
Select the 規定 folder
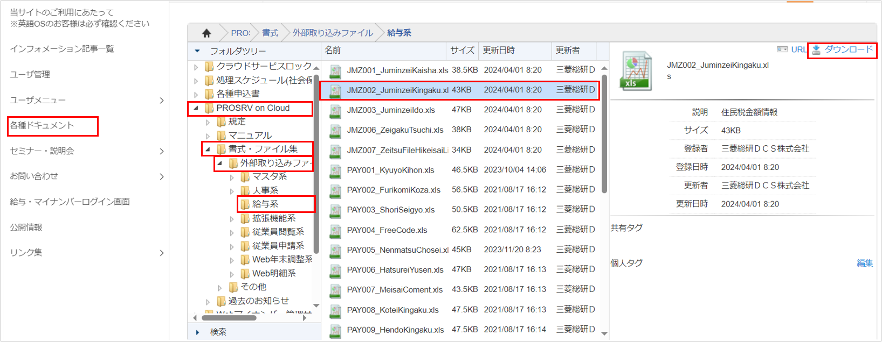(237, 122)
